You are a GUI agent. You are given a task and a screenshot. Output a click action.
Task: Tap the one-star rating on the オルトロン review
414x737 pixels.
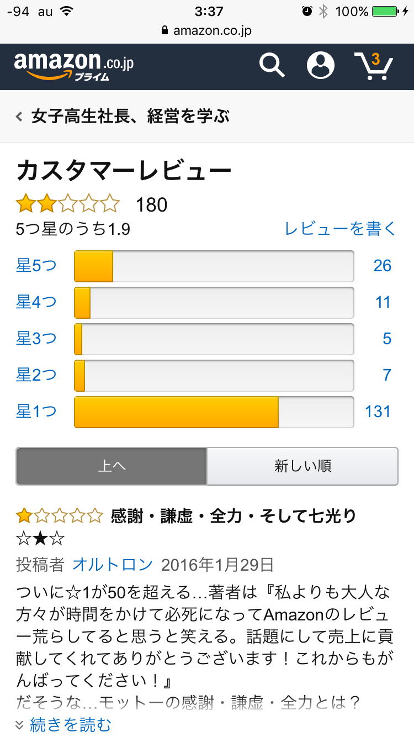59,516
